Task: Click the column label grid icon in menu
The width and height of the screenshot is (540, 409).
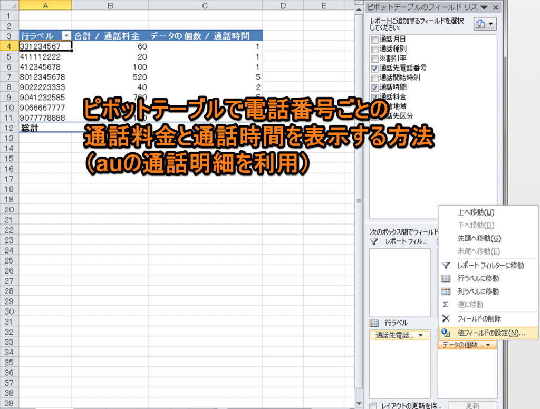Action: (446, 291)
